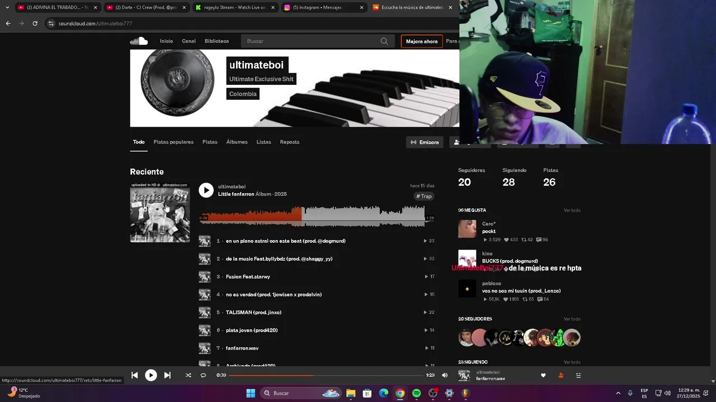Open Windows Start menu
The height and width of the screenshot is (402, 716).
click(x=251, y=393)
